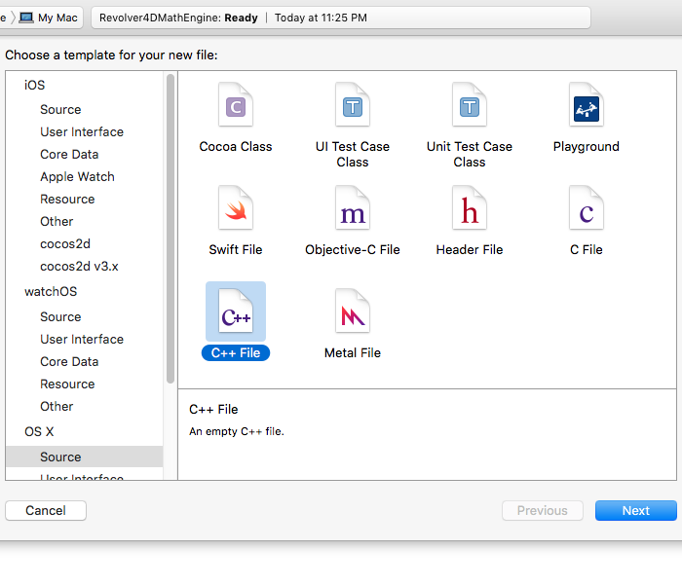The height and width of the screenshot is (585, 682).
Task: Click 'Today at 11:25 PM' status text
Action: (x=321, y=18)
